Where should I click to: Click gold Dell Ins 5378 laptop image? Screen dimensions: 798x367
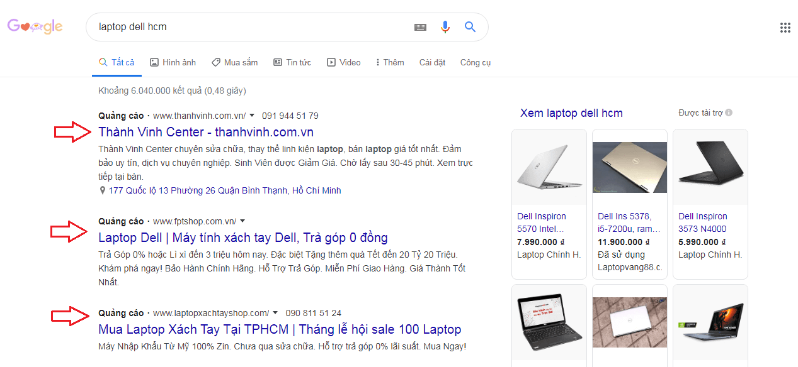pos(630,167)
